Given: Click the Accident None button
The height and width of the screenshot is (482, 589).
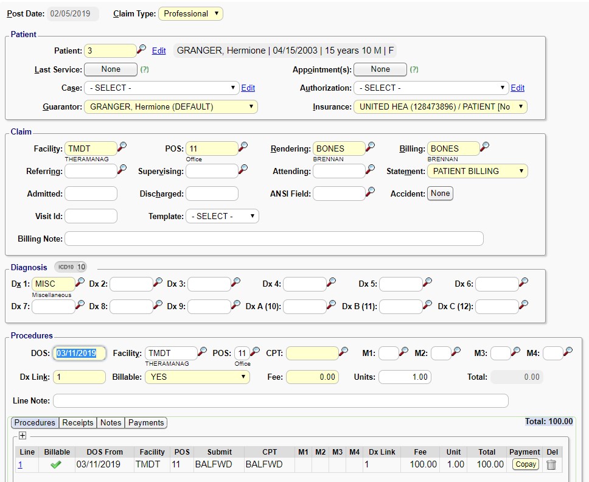Looking at the screenshot, I should coord(440,194).
